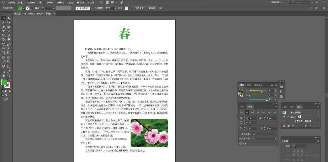Image resolution: width=328 pixels, height=162 pixels.
Task: Expand the stroke (描边) row in Appearance panel
Action: [288, 117]
